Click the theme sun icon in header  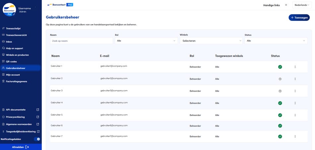pos(286,5)
